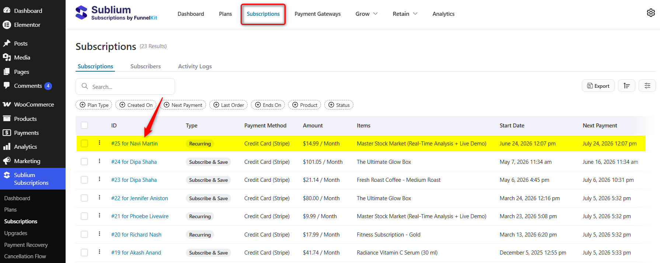The height and width of the screenshot is (263, 660).
Task: Add the Plan Type filter
Action: [94, 105]
